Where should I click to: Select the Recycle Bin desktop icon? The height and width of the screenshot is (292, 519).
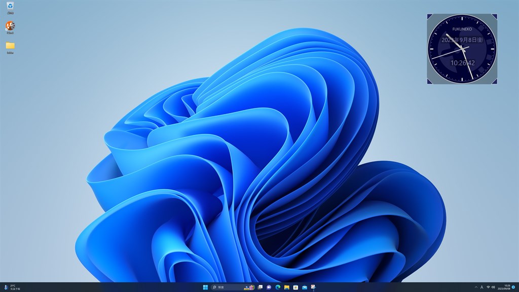tap(10, 8)
